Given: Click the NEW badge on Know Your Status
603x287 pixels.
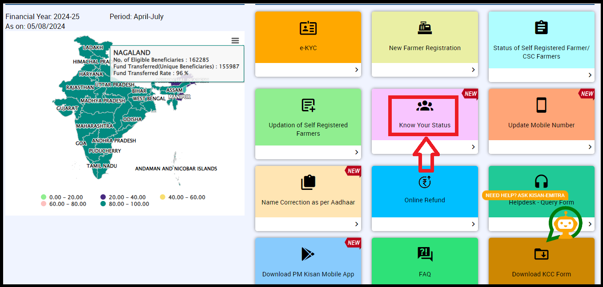Looking at the screenshot, I should (470, 94).
